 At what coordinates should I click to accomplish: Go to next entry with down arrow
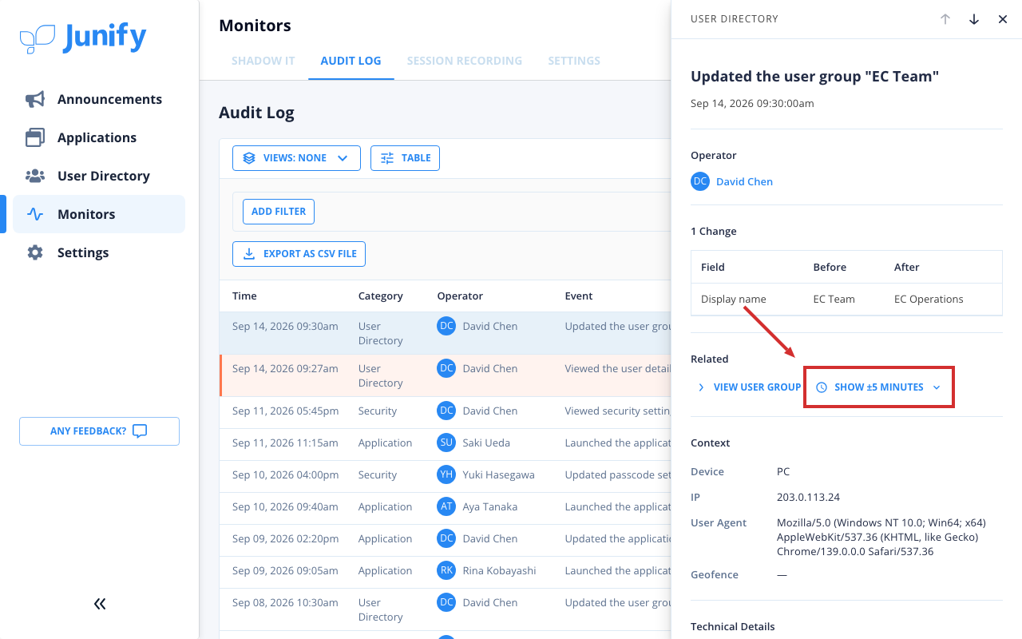[974, 19]
